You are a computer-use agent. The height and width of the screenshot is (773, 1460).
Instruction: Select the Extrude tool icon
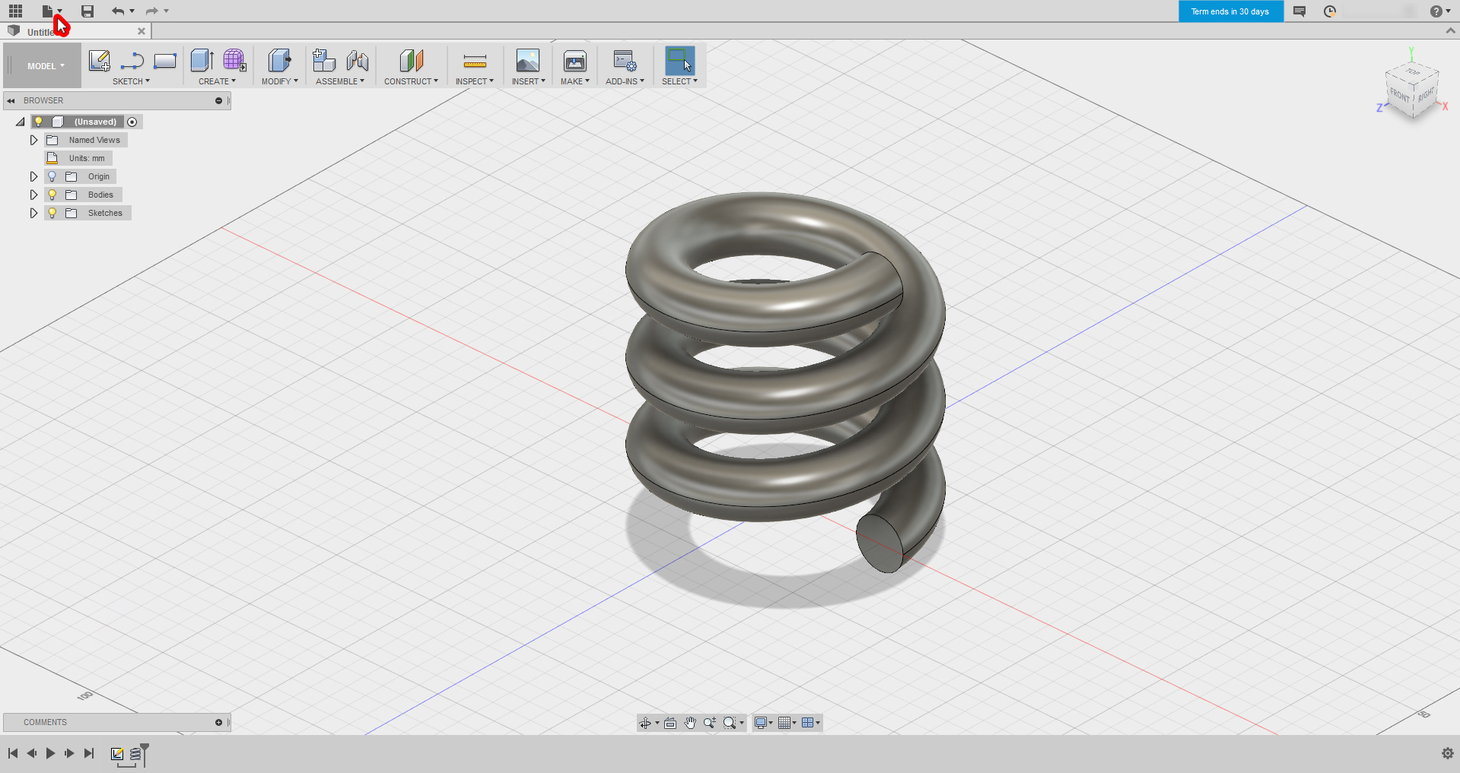coord(202,61)
